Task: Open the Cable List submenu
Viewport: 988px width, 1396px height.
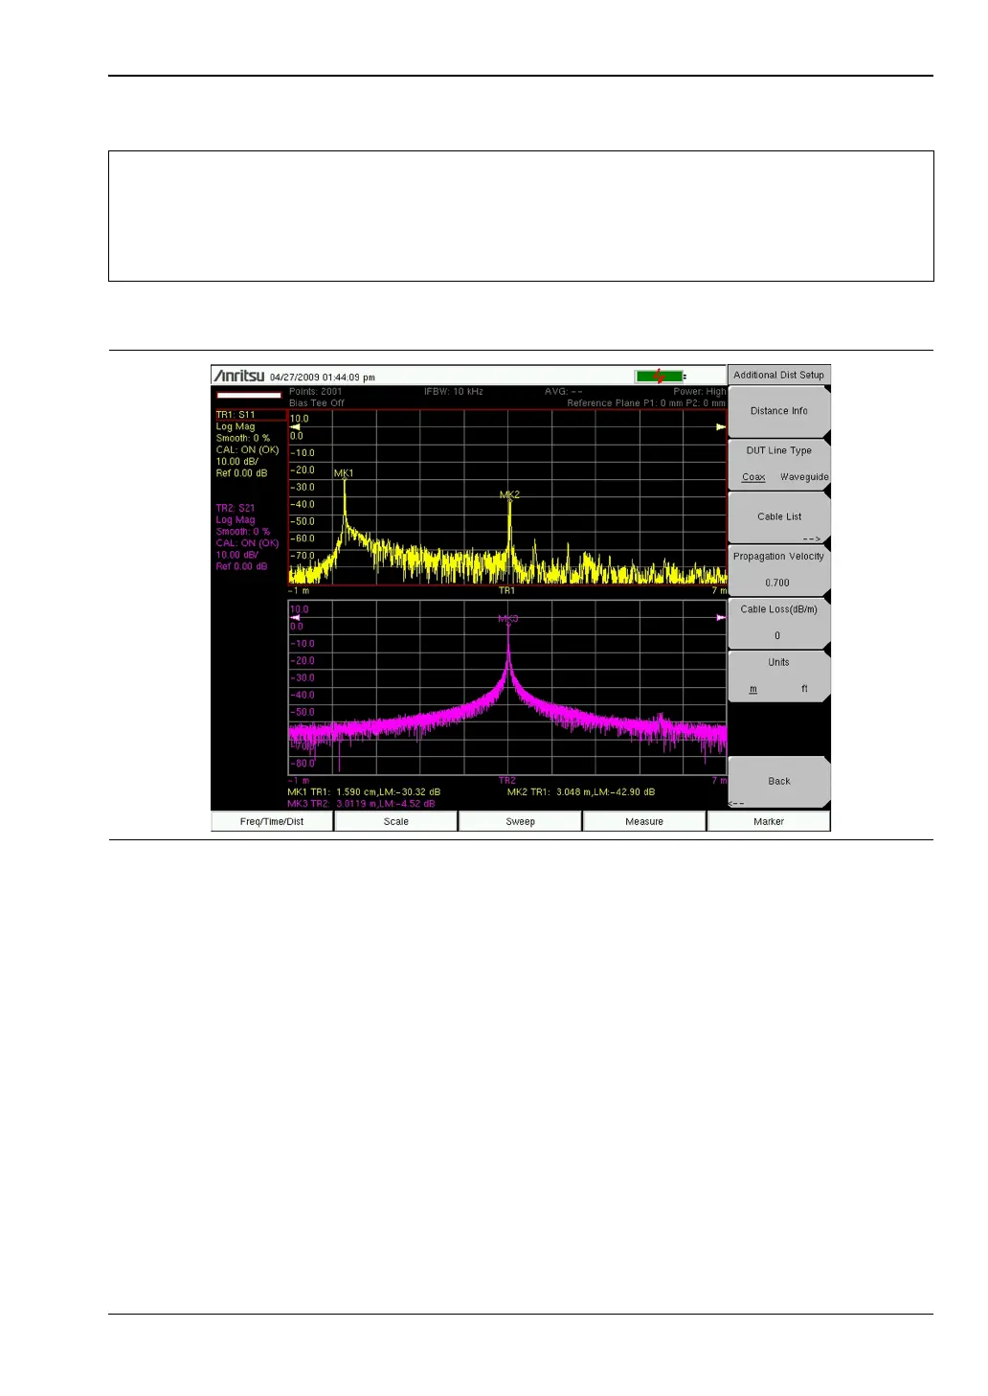Action: 779,517
